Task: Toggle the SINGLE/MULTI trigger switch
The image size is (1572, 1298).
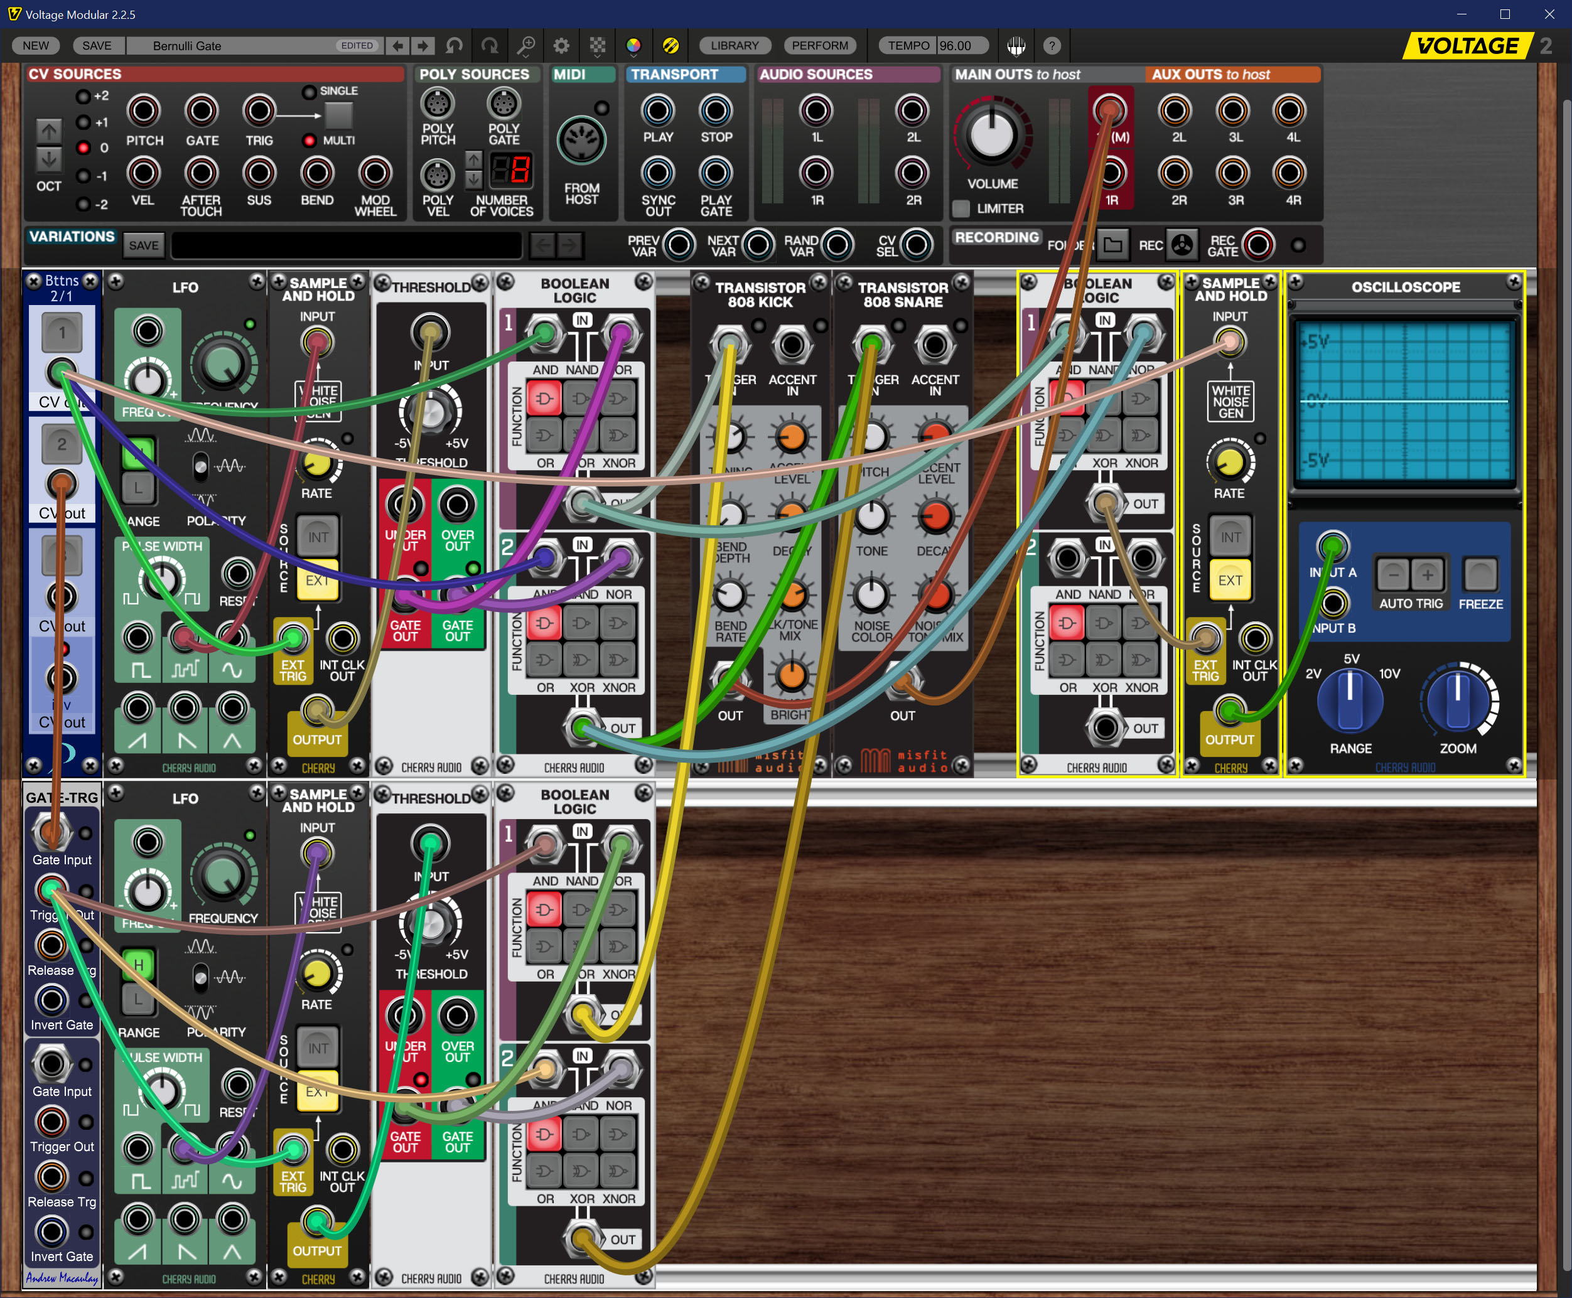Action: pos(338,116)
